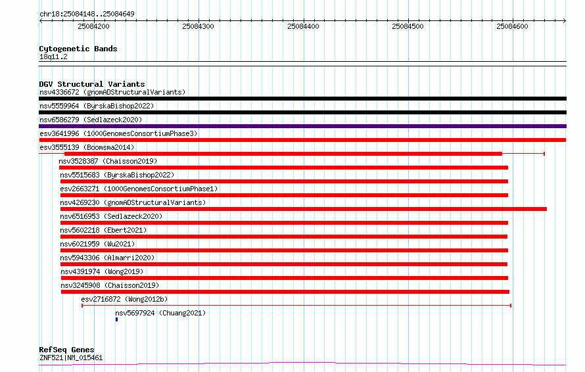This screenshot has height=372, width=585.
Task: Click the ZNF521|NM_015461 RefSeq gene label
Action: [x=71, y=358]
